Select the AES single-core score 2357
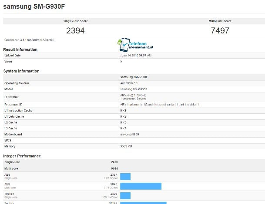265x204 pixels. click(114, 174)
